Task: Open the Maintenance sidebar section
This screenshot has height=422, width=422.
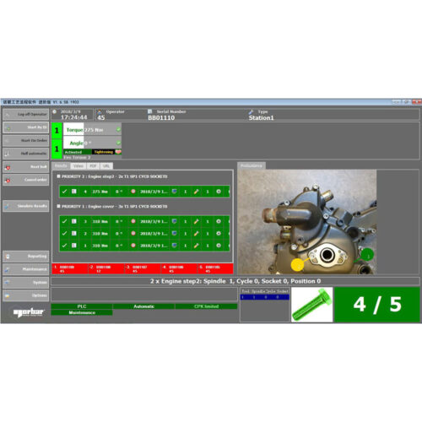Action: 26,269
